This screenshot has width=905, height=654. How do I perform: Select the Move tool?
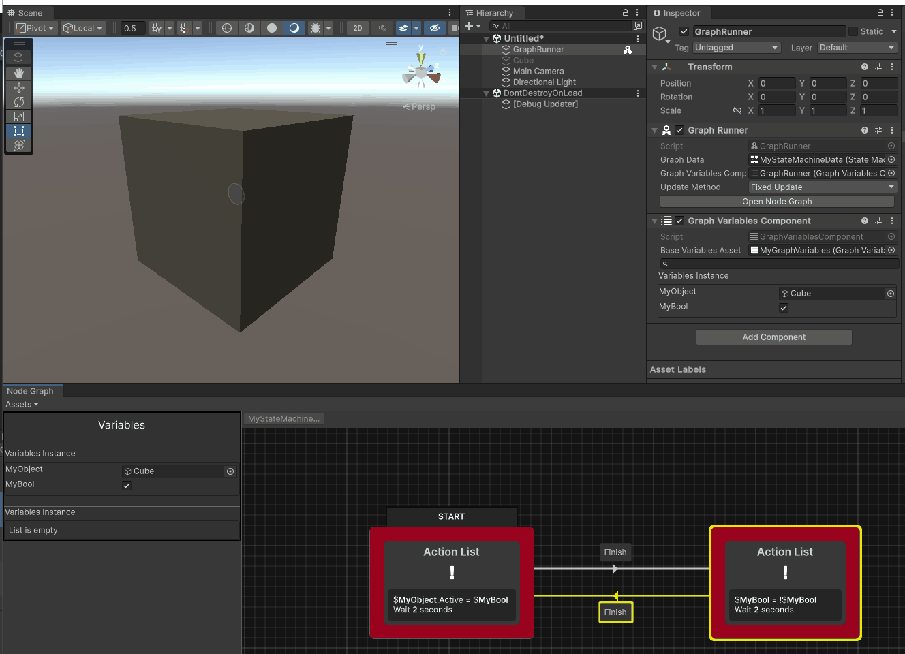pyautogui.click(x=19, y=88)
